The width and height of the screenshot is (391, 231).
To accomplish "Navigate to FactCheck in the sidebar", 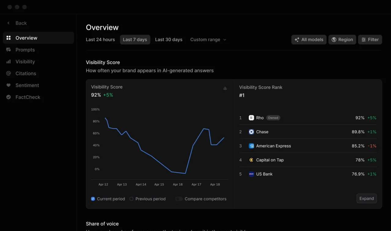I will click(38, 97).
